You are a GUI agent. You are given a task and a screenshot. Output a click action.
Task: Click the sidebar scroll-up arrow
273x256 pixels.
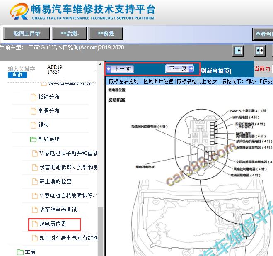[100, 65]
